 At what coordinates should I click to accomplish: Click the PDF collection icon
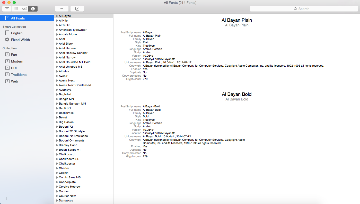[x=7, y=68]
